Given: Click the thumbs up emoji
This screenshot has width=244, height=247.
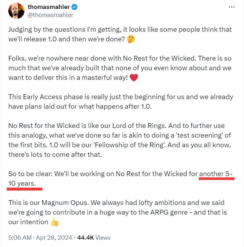Looking at the screenshot, I should pos(55,222).
